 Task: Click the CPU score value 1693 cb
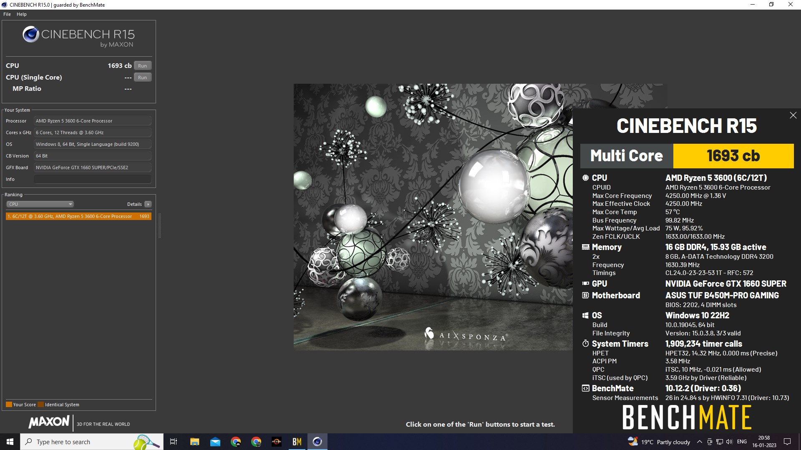pyautogui.click(x=120, y=66)
